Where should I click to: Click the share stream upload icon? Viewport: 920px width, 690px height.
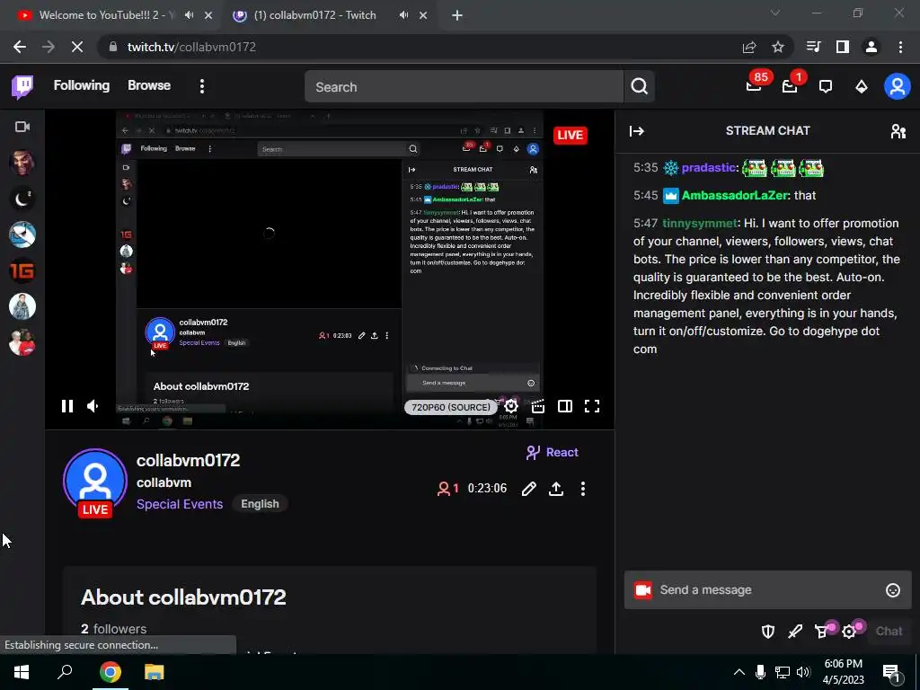point(556,489)
